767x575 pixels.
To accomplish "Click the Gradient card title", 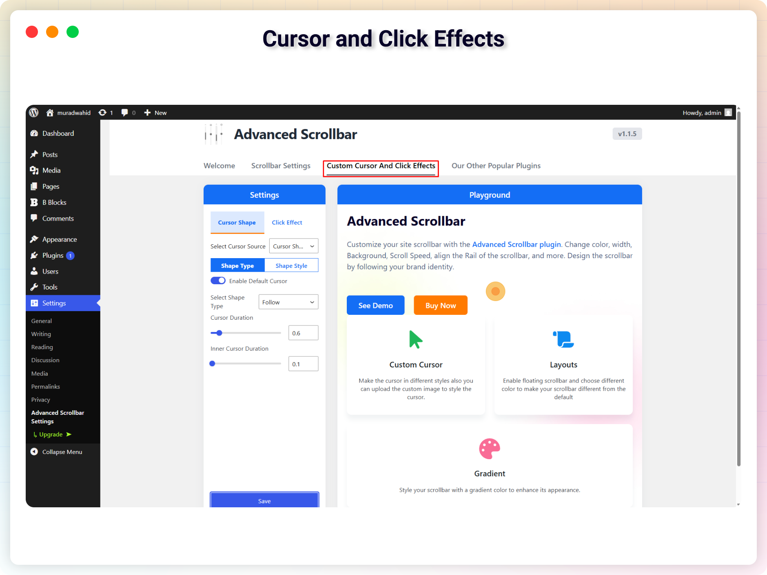I will pos(490,473).
